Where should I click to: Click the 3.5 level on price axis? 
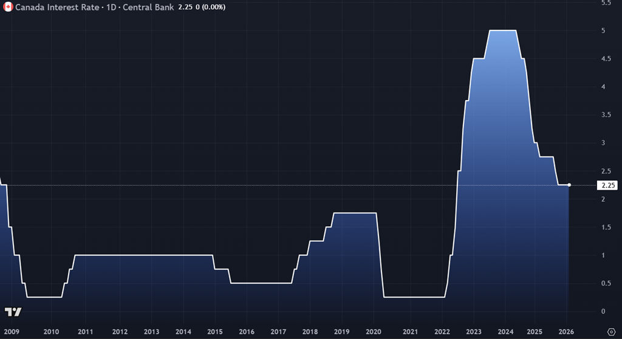[x=606, y=115]
